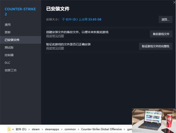Viewport: 176px width, 133px height.
Task: Click the folder icon in the address bar
Action: click(x=9, y=129)
